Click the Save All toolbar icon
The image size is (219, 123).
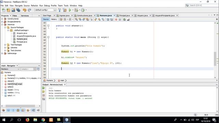click(x=18, y=10)
